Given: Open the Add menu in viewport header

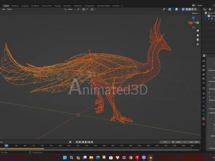Looking at the screenshot, I should click(x=4, y=9).
